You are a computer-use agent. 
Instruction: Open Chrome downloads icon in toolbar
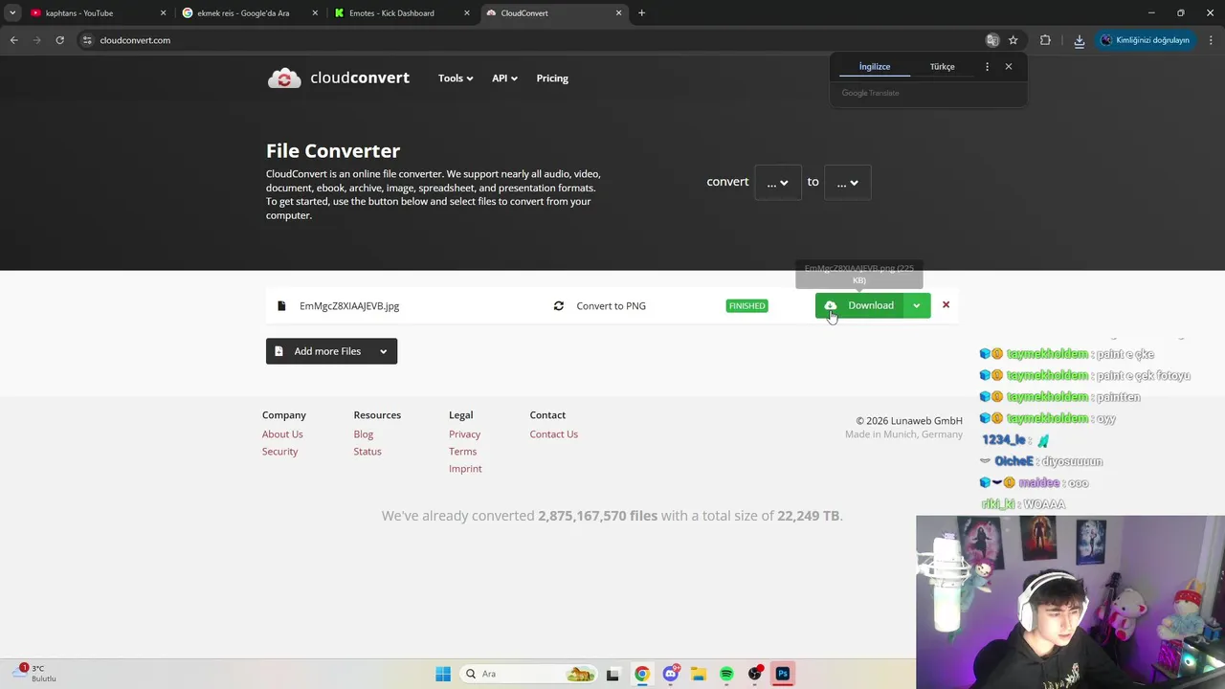1079,40
